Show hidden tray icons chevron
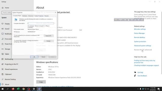162x91 pixels. [x=138, y=89]
